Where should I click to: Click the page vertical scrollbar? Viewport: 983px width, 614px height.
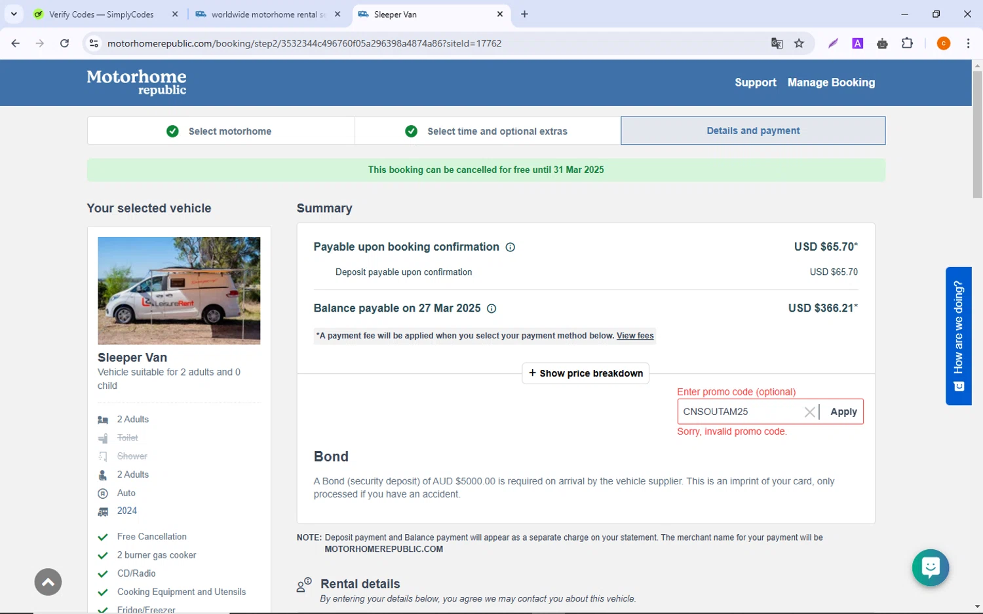pos(977,134)
